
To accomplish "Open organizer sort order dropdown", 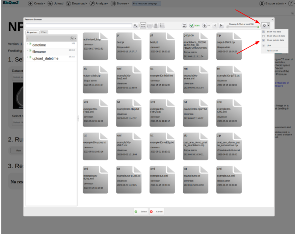I will click(x=73, y=39).
